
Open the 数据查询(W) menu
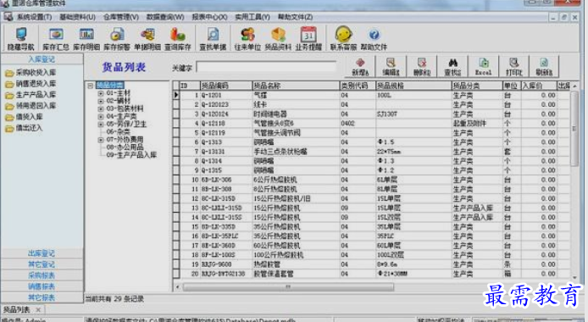tap(165, 17)
